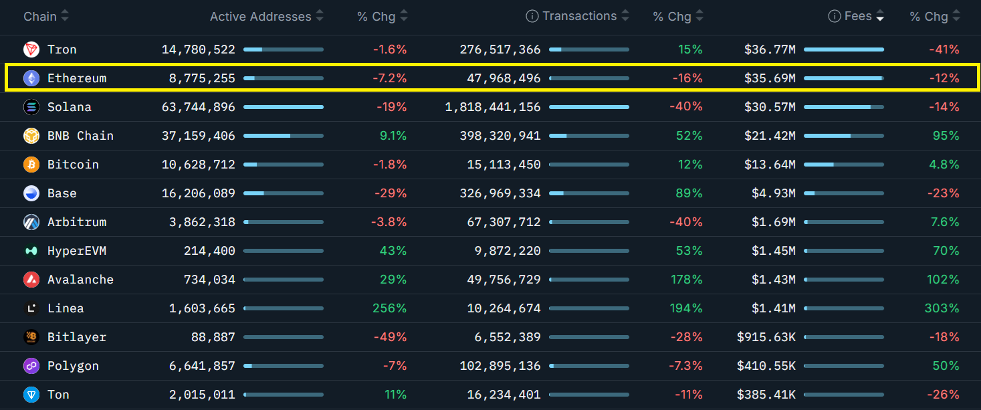The image size is (981, 410).
Task: Click the info icon beside Transactions header
Action: (532, 17)
